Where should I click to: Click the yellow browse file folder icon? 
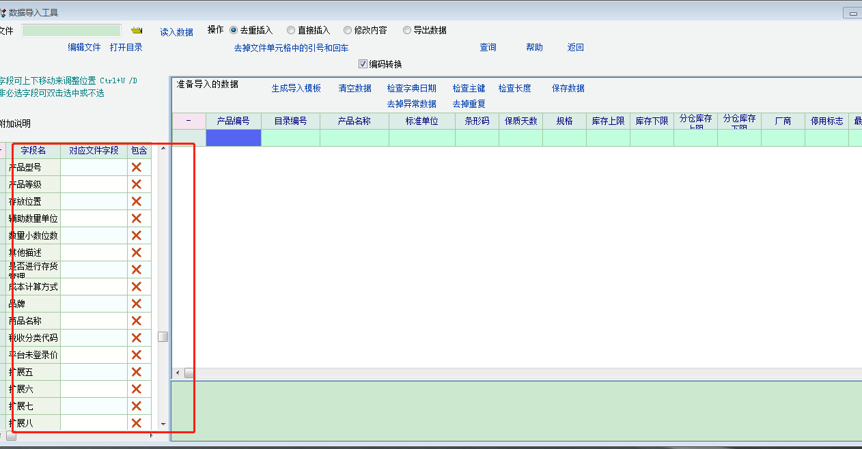(137, 31)
